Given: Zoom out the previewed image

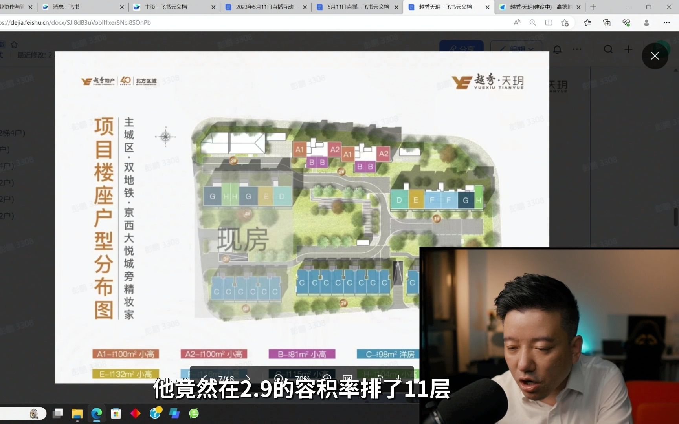Looking at the screenshot, I should click(278, 378).
